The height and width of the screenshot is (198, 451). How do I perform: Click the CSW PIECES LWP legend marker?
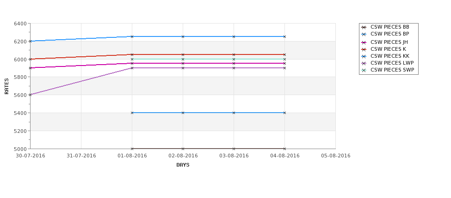(364, 63)
